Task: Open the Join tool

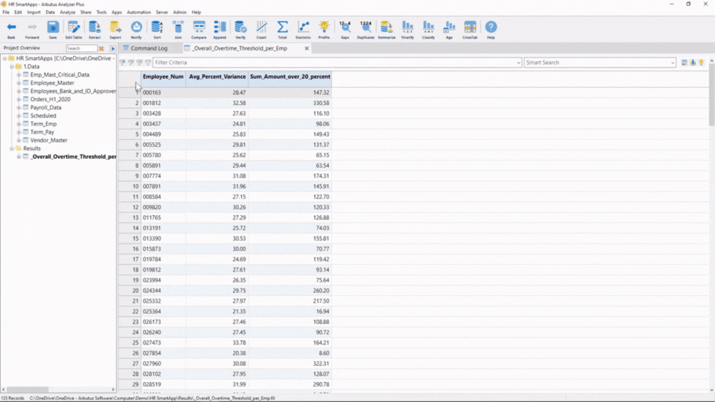Action: coord(178,28)
